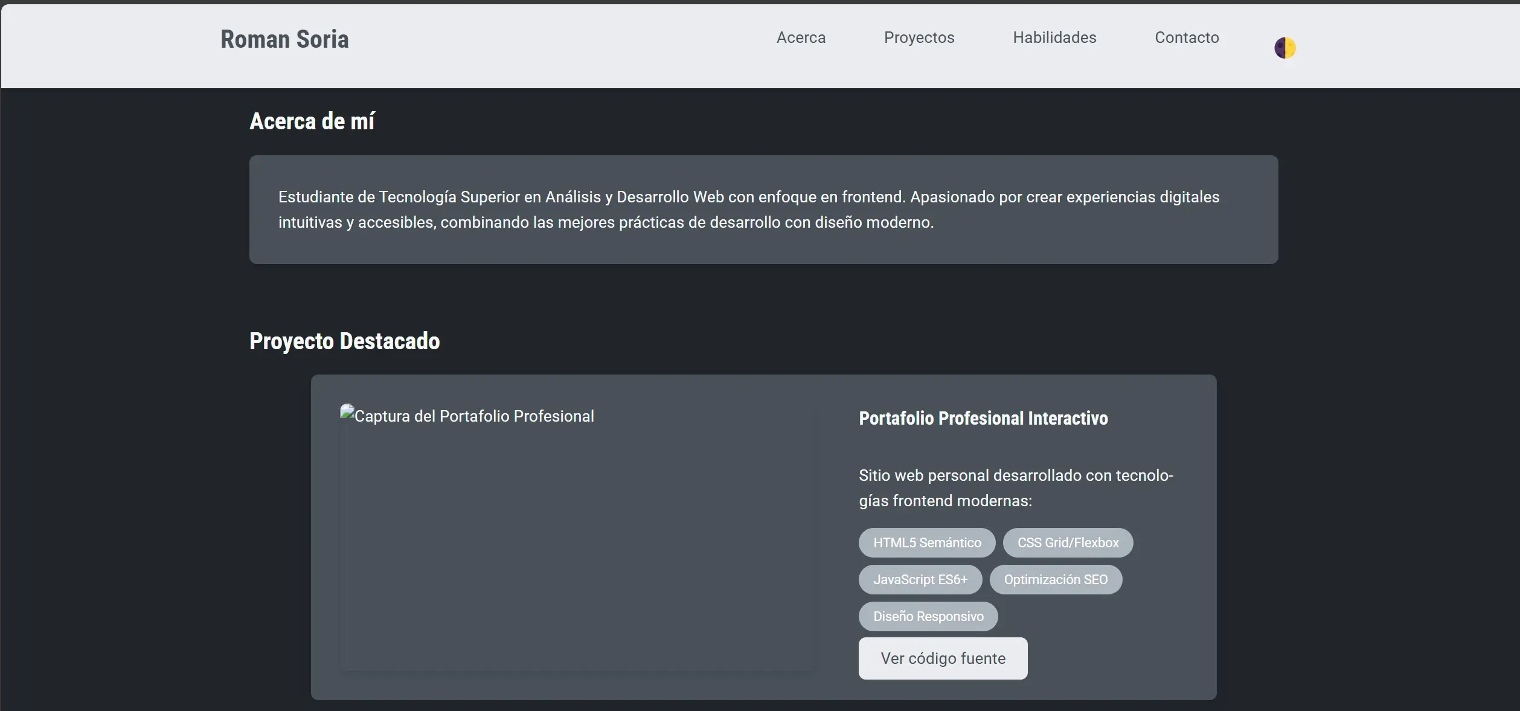Click the Portafolio Profesional Interactivo heading
The height and width of the screenshot is (711, 1520).
tap(983, 418)
